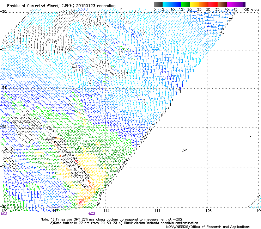Screen dimensions: 261x229
Task: Click the magenta 40-45 knots legend color
Action: 231,4
